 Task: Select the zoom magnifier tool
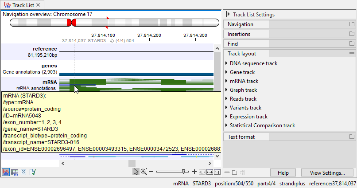[144, 172]
